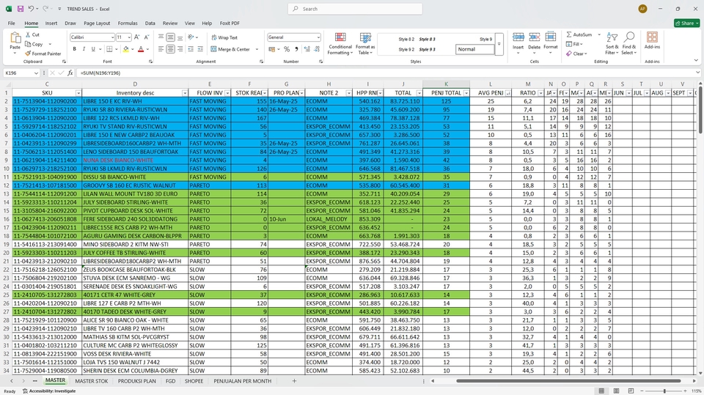Click Accessibility: Investigate in status bar
This screenshot has width=704, height=395.
tap(49, 391)
